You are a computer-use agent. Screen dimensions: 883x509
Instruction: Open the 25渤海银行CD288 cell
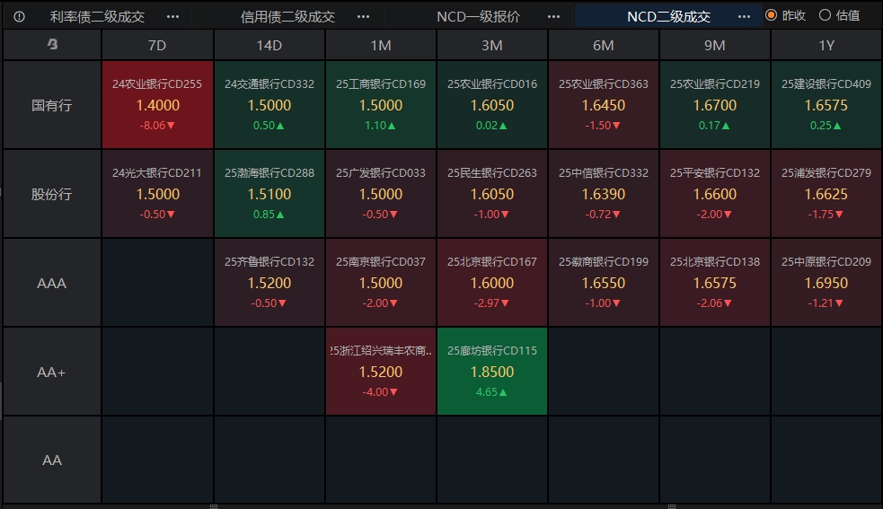pyautogui.click(x=269, y=194)
